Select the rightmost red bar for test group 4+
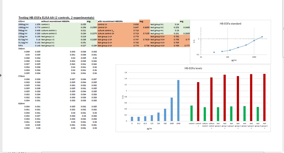284x153 pixels. click(x=264, y=97)
